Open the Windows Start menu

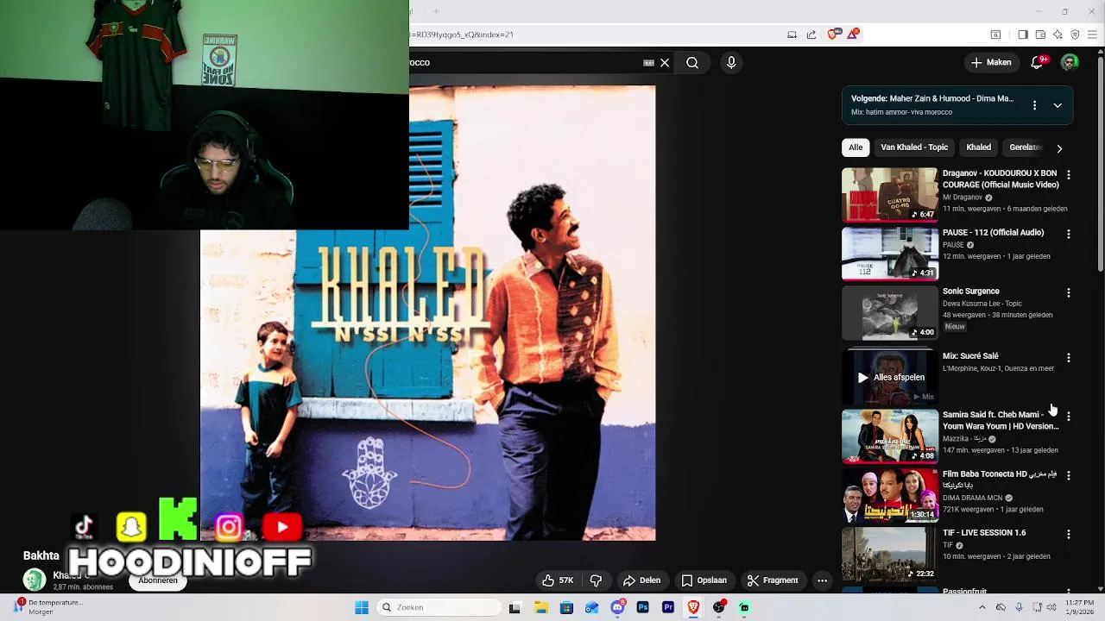pyautogui.click(x=362, y=607)
